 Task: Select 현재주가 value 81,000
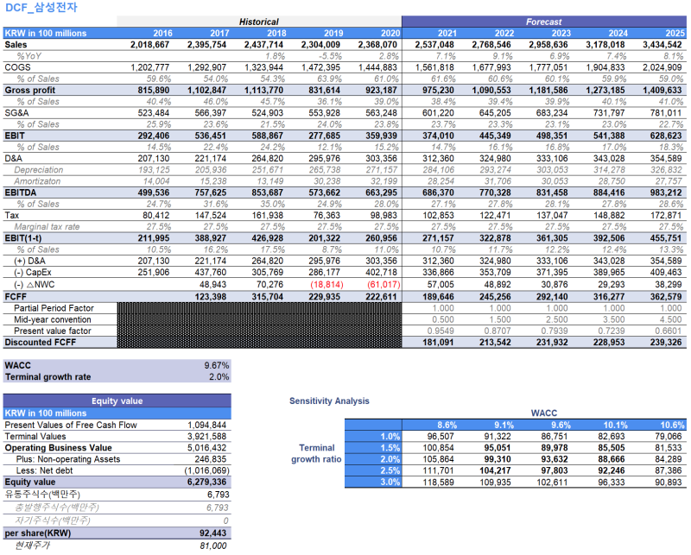coord(212,546)
